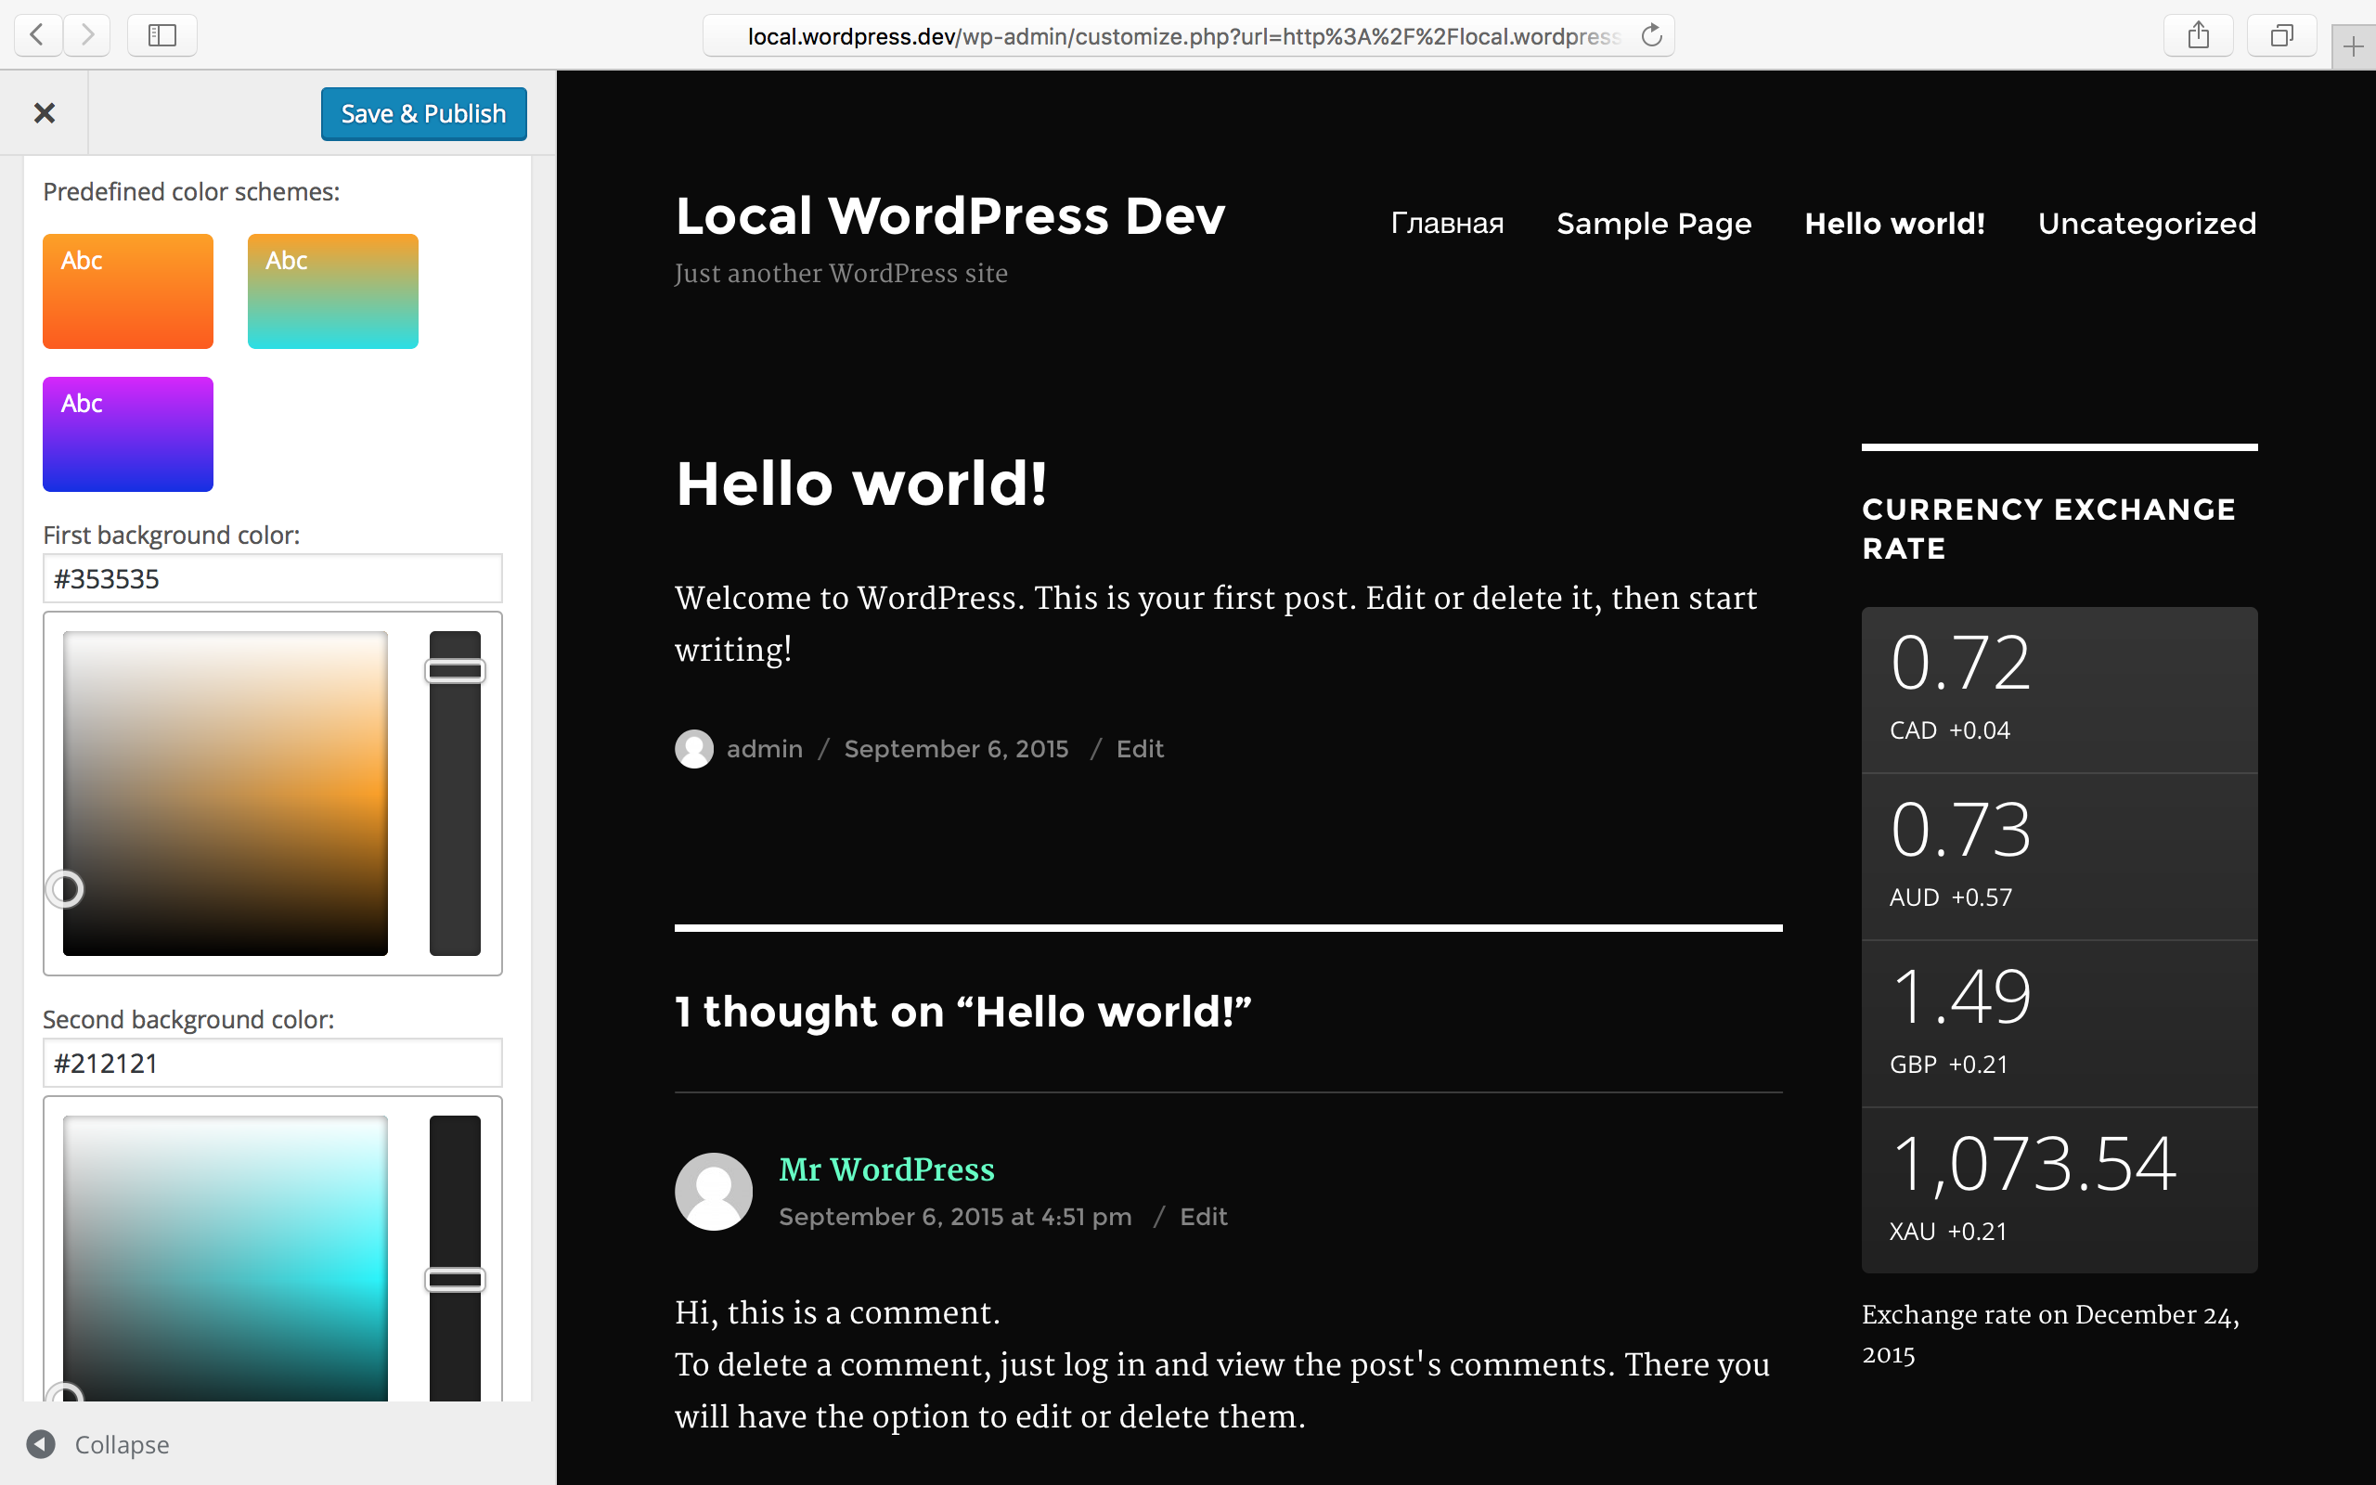Open the Sample Page menu item
The height and width of the screenshot is (1485, 2376).
tap(1653, 224)
